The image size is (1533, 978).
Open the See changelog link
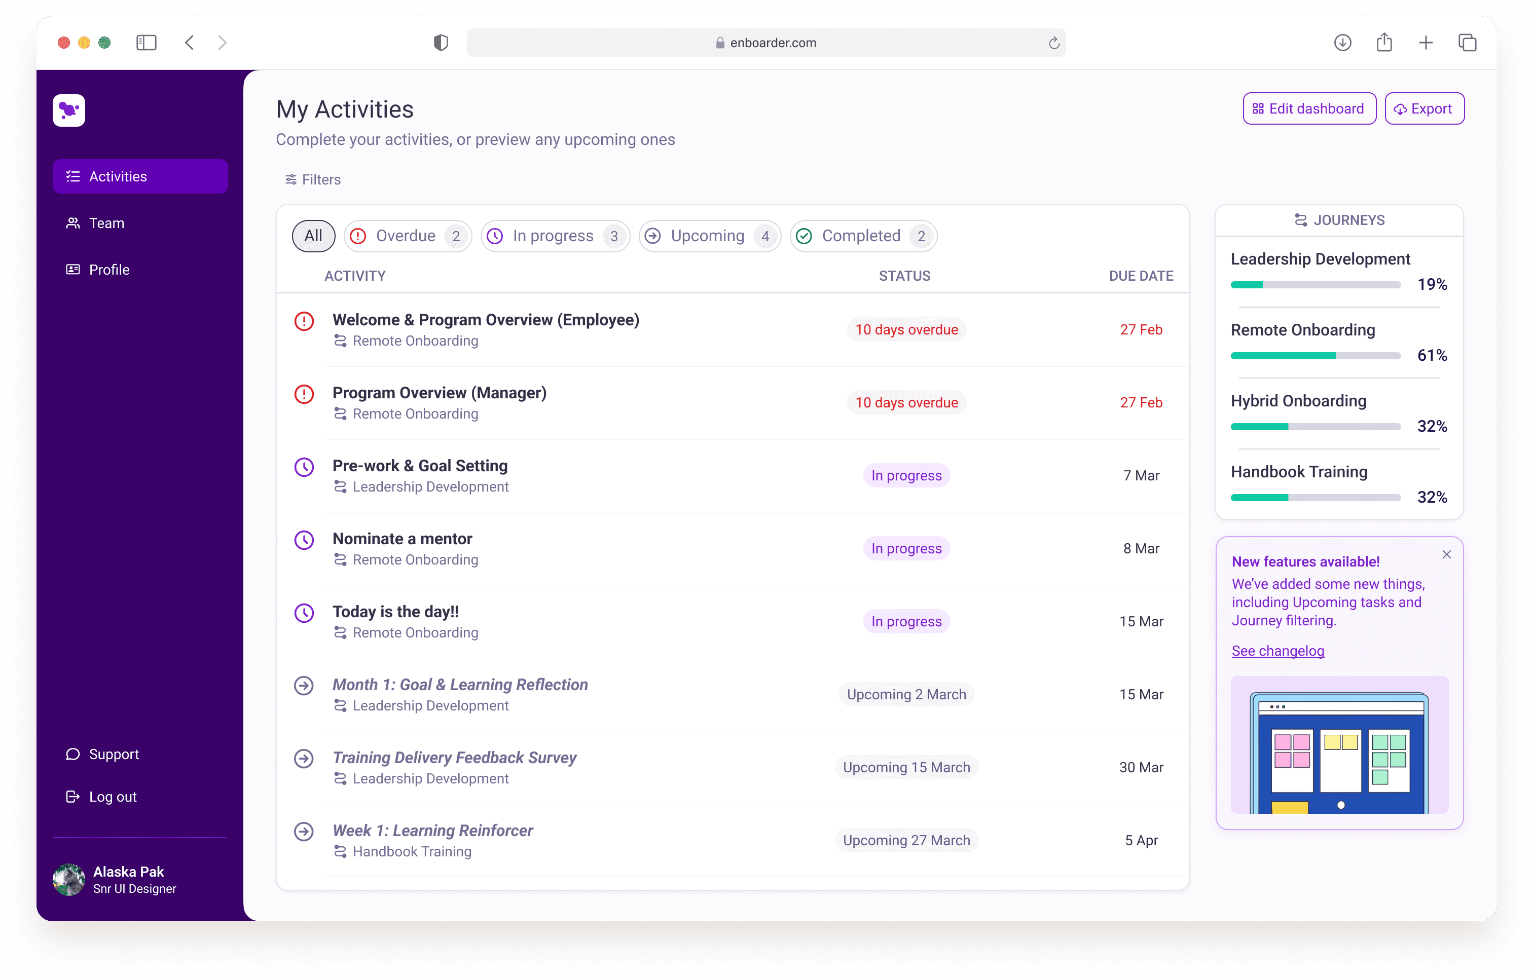pyautogui.click(x=1277, y=650)
